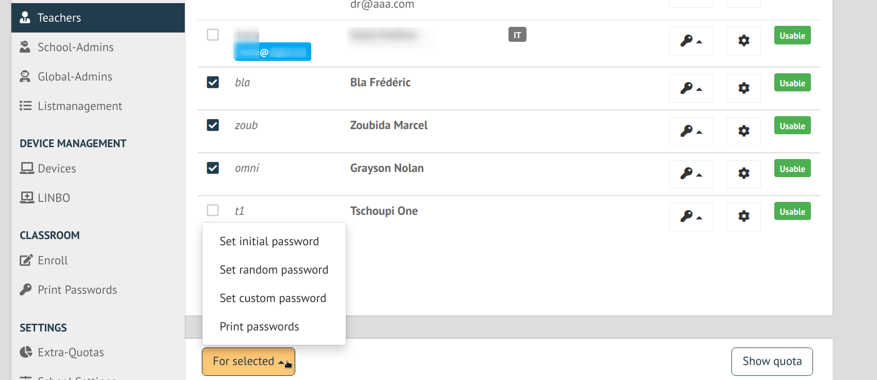The width and height of the screenshot is (877, 380).
Task: Open the key password dropdown for Grayson Nolan
Action: click(x=691, y=174)
